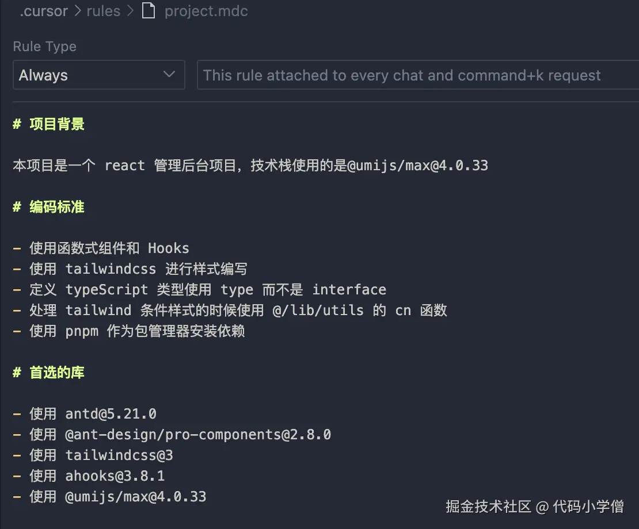This screenshot has width=639, height=529.
Task: Click the project.mdc breadcrumb filename
Action: pos(206,11)
